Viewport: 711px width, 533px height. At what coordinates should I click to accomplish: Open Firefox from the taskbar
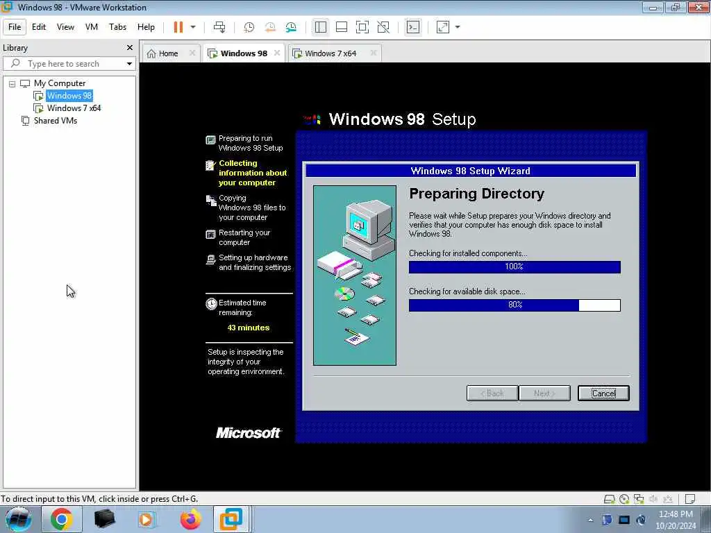click(190, 519)
